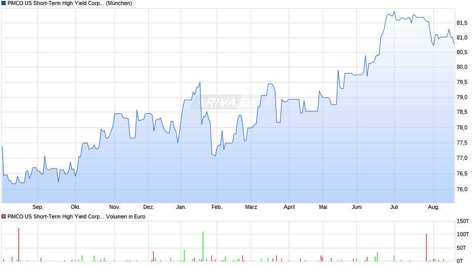476x266 pixels.
Task: Click the '100T' volume axis value
Action: [x=463, y=235]
